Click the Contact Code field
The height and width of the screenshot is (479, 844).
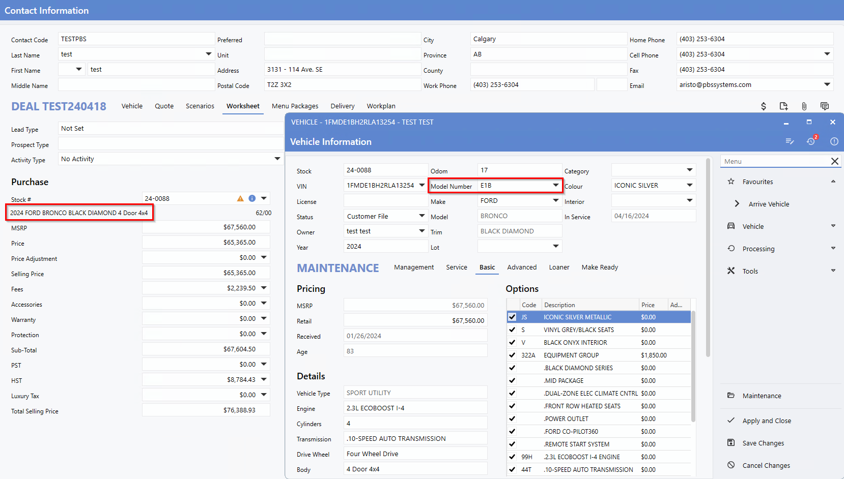[136, 39]
